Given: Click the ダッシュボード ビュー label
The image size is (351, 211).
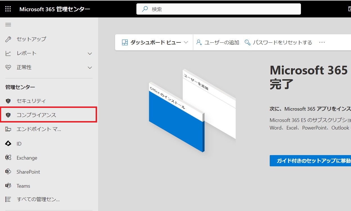Looking at the screenshot, I should pos(156,42).
